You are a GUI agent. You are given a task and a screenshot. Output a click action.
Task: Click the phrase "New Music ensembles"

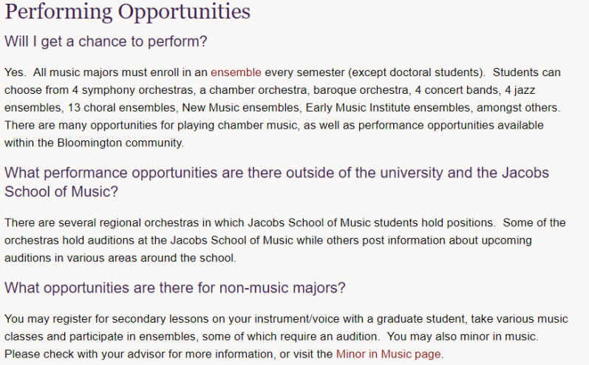(242, 108)
